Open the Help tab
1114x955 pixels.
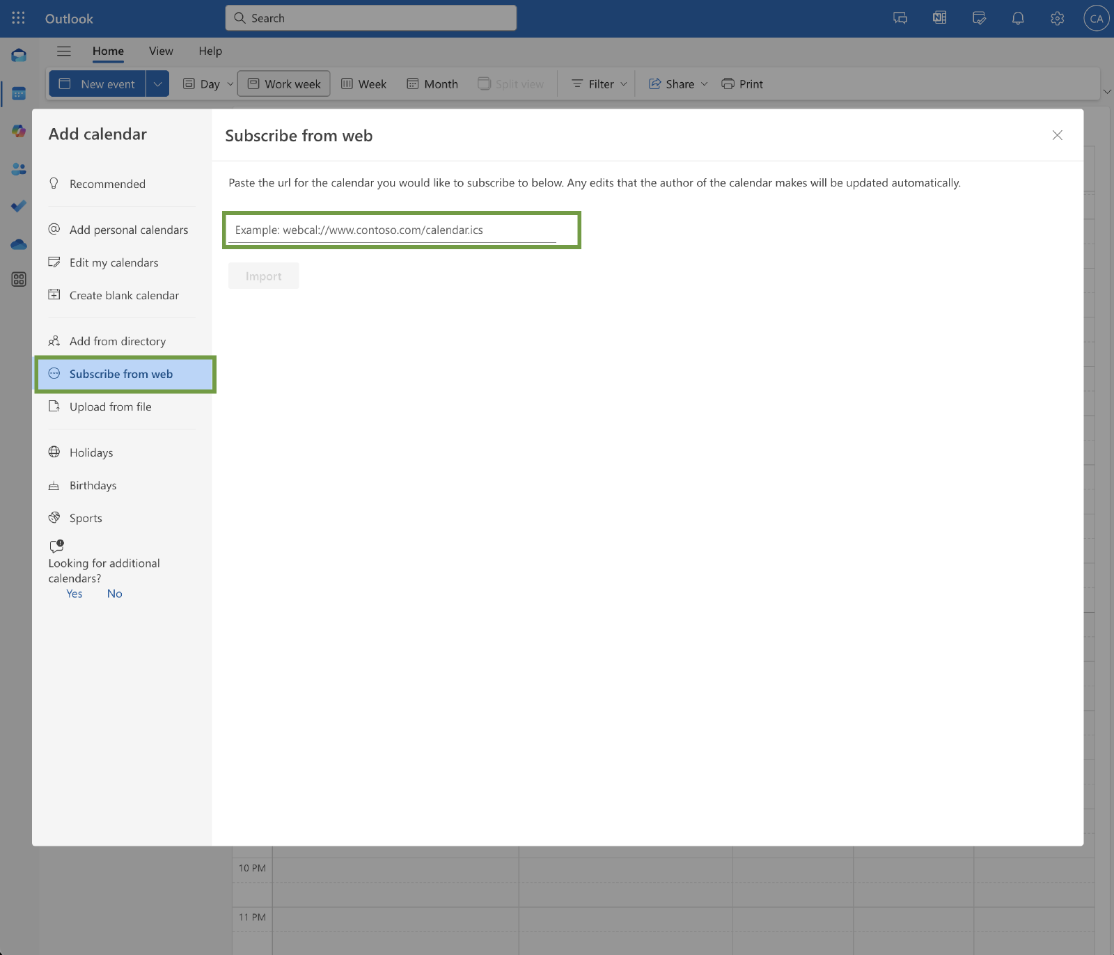(210, 51)
